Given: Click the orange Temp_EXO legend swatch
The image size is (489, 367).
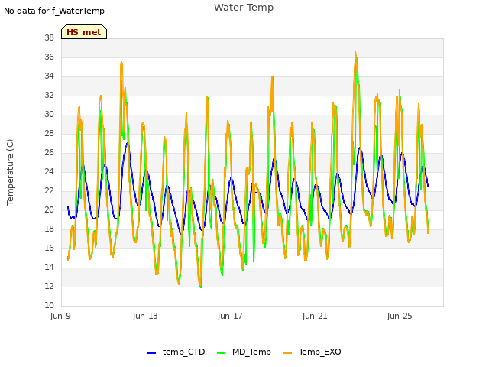Looking at the screenshot, I should click(287, 353).
